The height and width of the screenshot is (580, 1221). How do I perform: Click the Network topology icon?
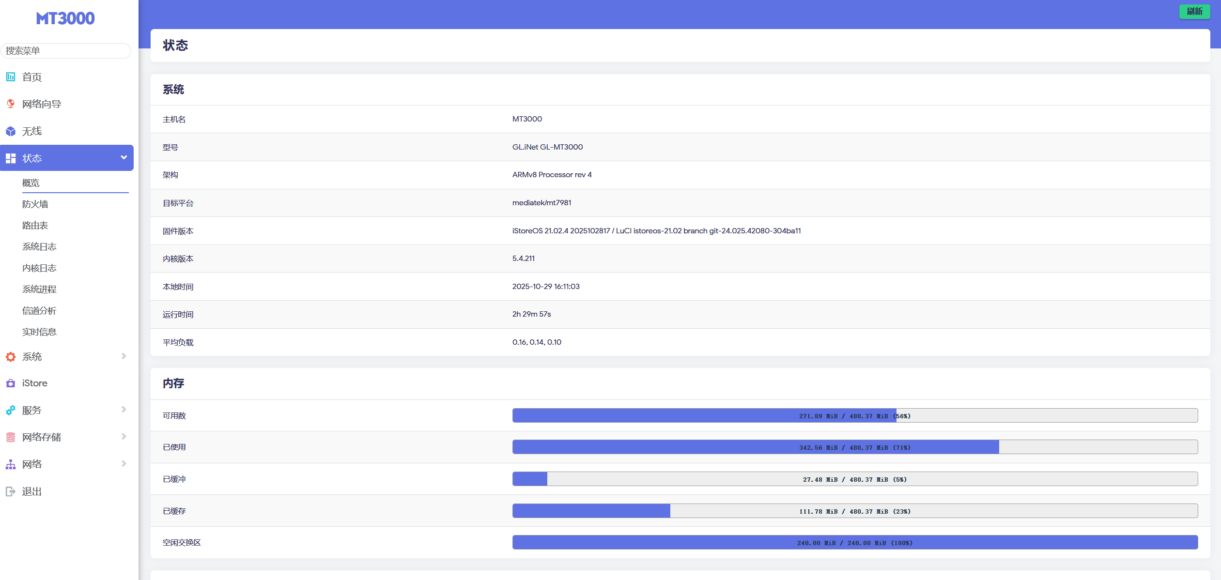[11, 464]
